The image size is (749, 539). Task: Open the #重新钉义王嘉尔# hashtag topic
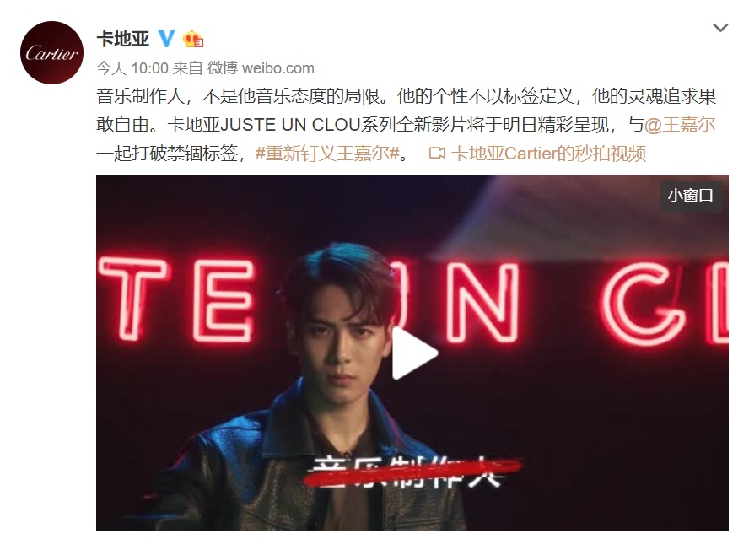coord(327,154)
